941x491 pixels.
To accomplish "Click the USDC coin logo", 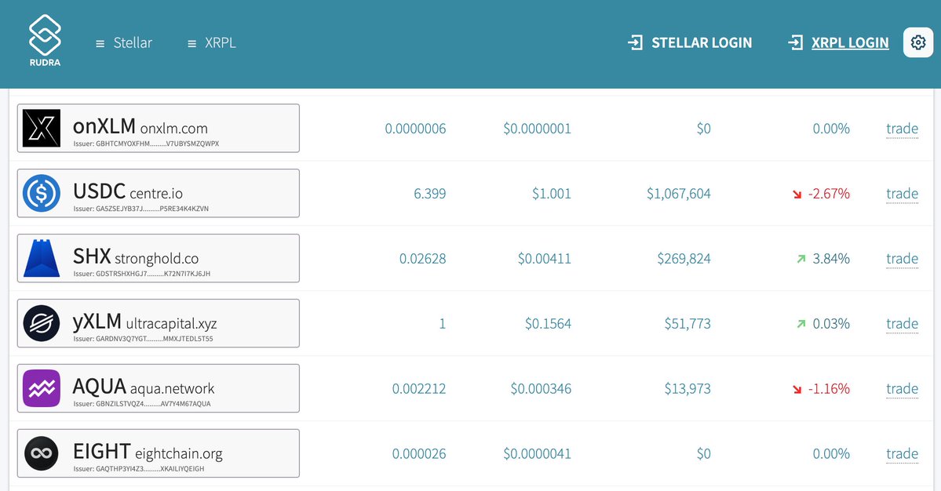I will [x=42, y=194].
